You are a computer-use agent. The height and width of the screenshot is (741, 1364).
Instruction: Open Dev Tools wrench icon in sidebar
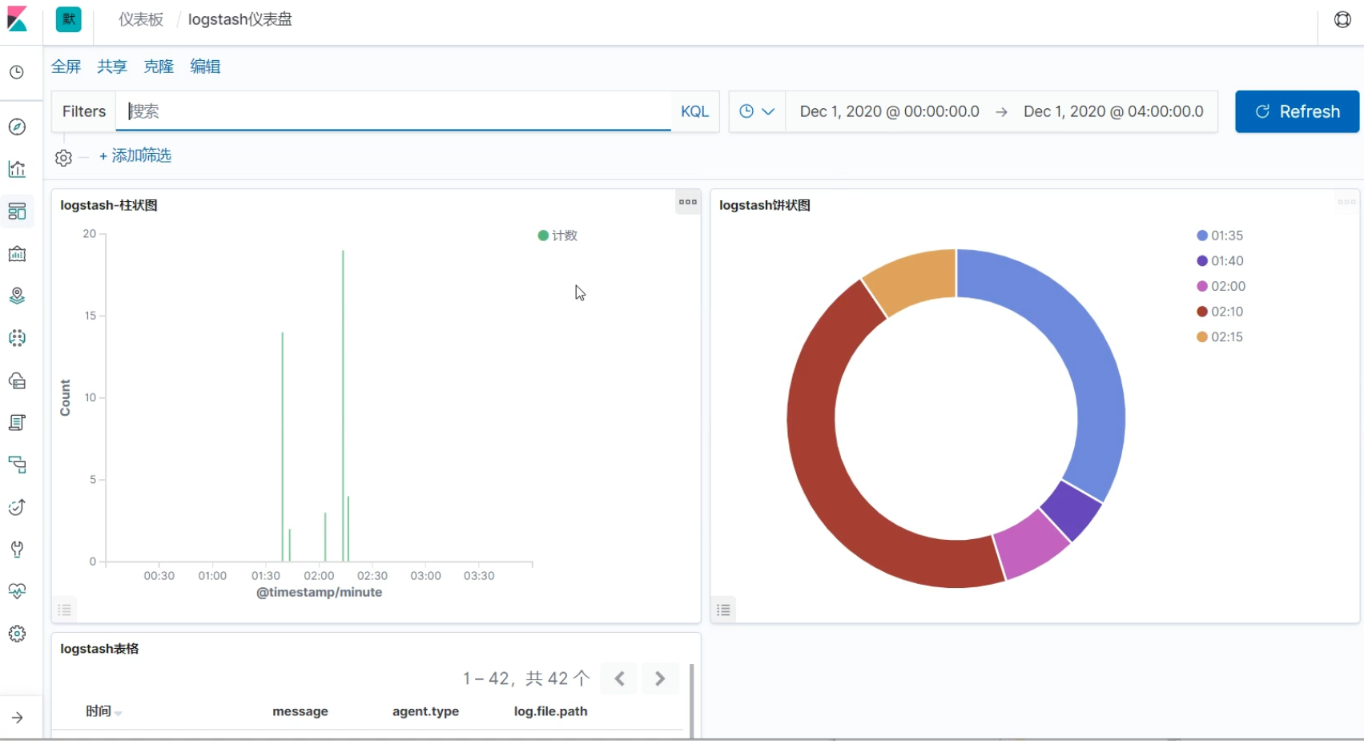pyautogui.click(x=17, y=550)
